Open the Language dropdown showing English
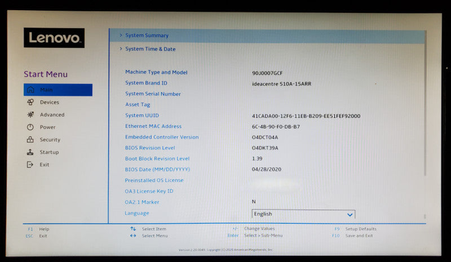Image resolution: width=451 pixels, height=262 pixels. click(x=303, y=214)
